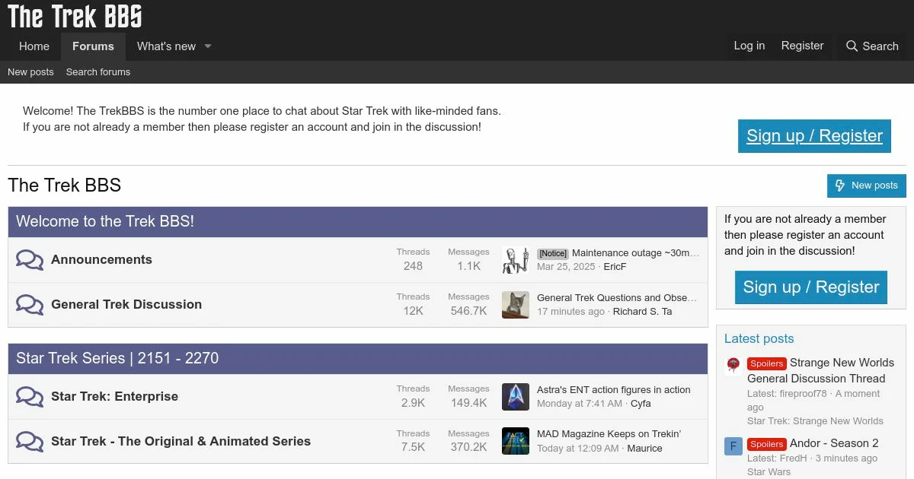Go to the Home tab
The image size is (914, 479).
34,46
